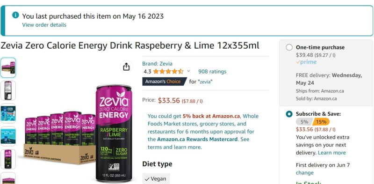Select the One-time purchase radio button
The width and height of the screenshot is (374, 184).
289,47
